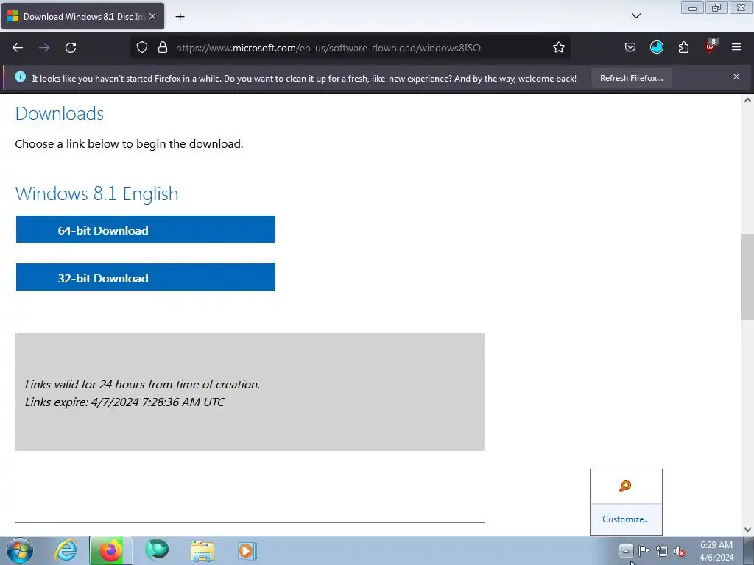
Task: Click scrollbar up arrow
Action: click(x=747, y=100)
